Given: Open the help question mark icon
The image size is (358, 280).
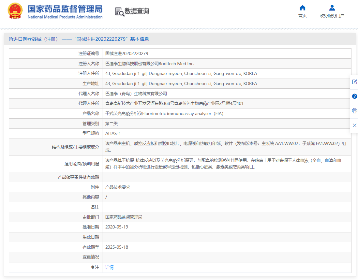Looking at the screenshot, I should click(x=354, y=96).
